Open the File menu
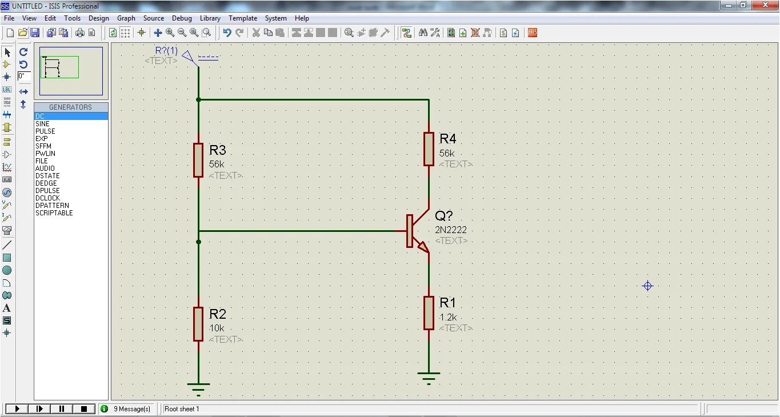Screen dimensions: 780x417 [x=9, y=18]
